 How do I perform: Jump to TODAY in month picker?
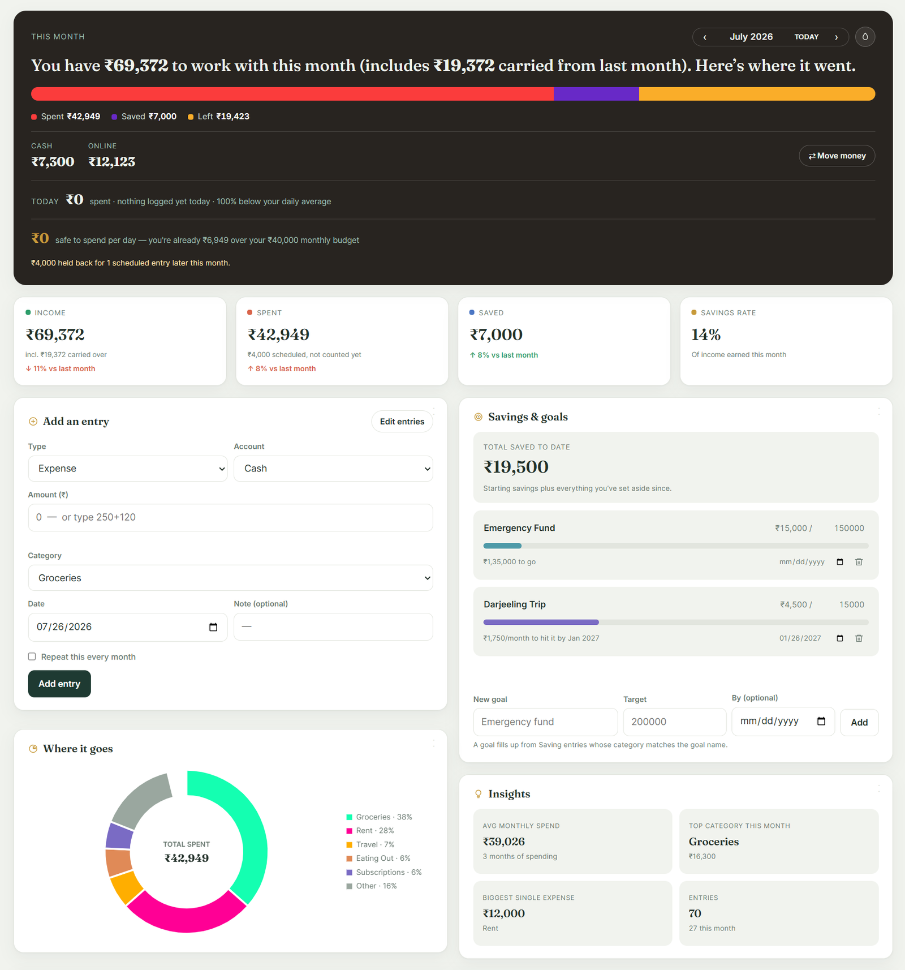pyautogui.click(x=806, y=37)
